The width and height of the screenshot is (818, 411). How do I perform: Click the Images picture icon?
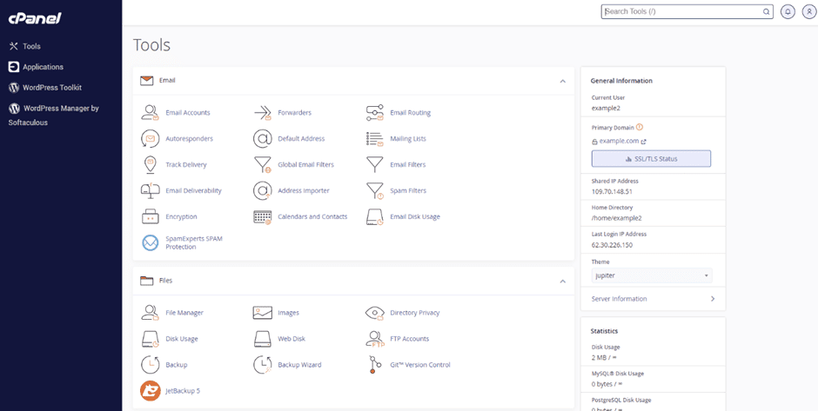pos(263,313)
